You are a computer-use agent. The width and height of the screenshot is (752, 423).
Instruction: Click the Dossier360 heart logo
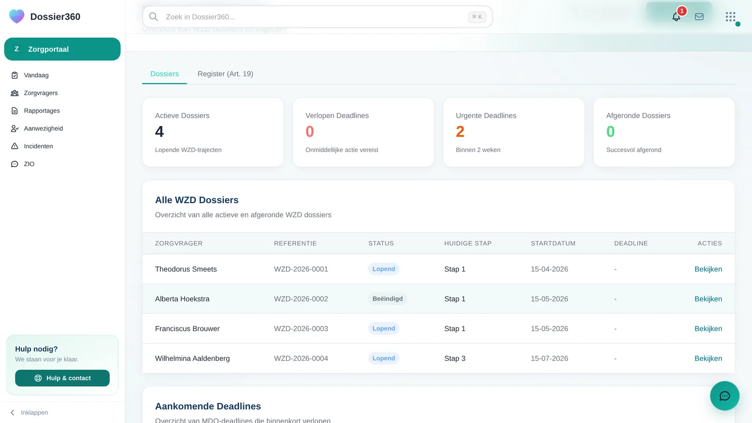tap(17, 16)
